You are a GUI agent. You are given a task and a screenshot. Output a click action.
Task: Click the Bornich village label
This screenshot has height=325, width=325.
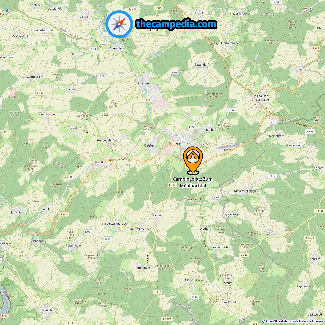(x=46, y=310)
